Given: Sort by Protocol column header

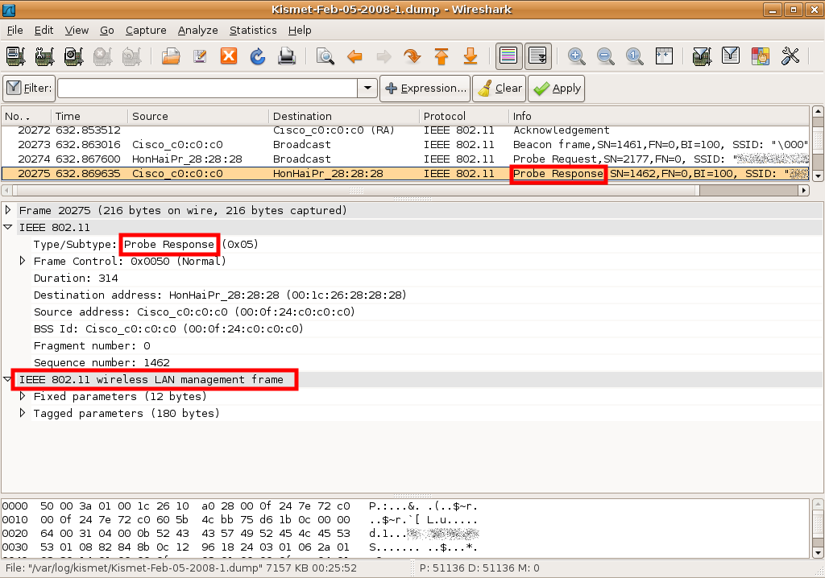Looking at the screenshot, I should tap(464, 116).
